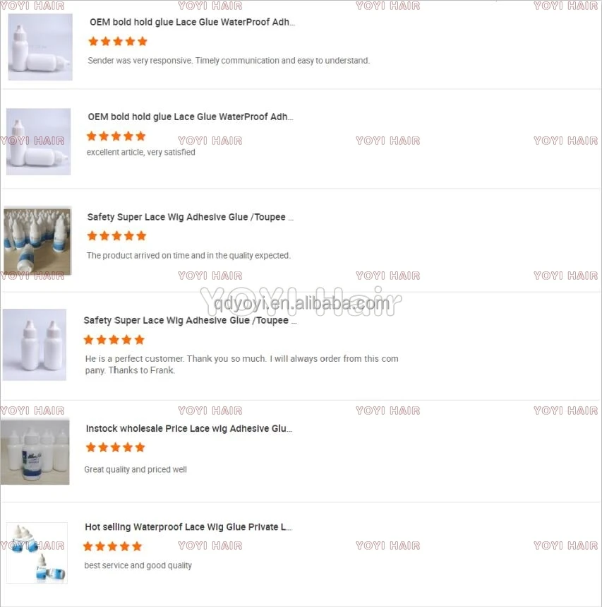Click review text 'Sender was very responsive'
Screen dimensions: 602x607
click(140, 61)
